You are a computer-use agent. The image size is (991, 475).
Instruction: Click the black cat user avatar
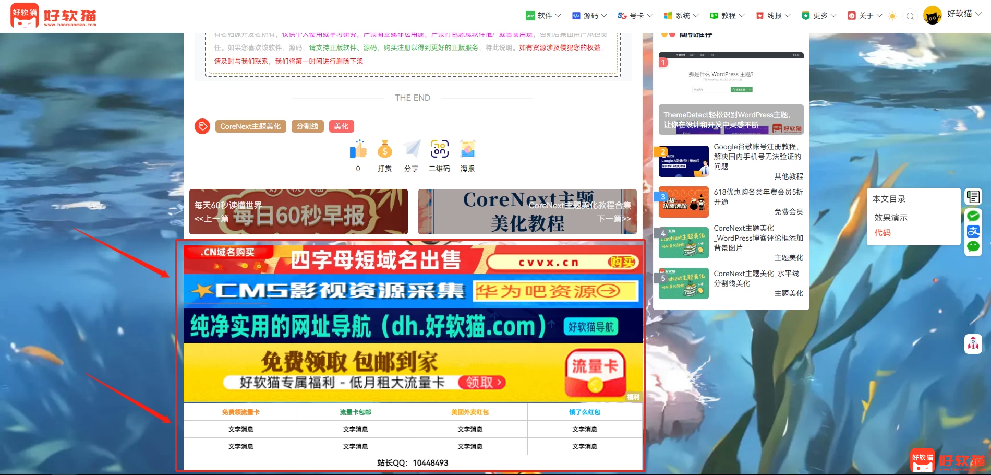point(933,16)
